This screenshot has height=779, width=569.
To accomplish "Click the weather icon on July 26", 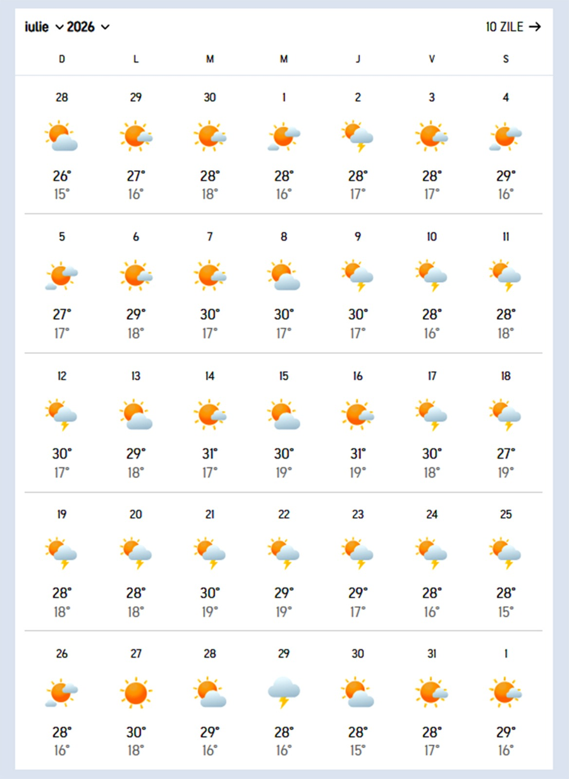I will pyautogui.click(x=62, y=692).
